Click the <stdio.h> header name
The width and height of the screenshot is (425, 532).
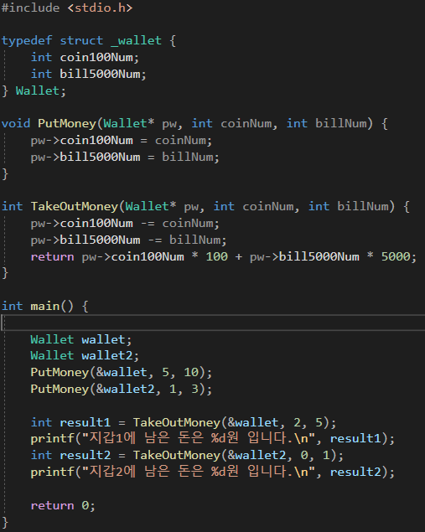(100, 8)
